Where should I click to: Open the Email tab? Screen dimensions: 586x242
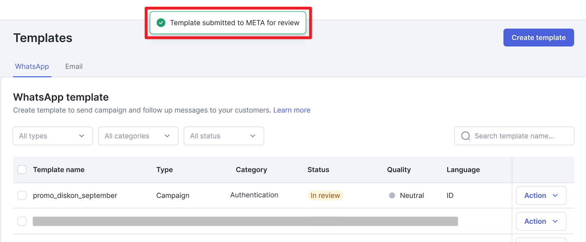click(74, 67)
